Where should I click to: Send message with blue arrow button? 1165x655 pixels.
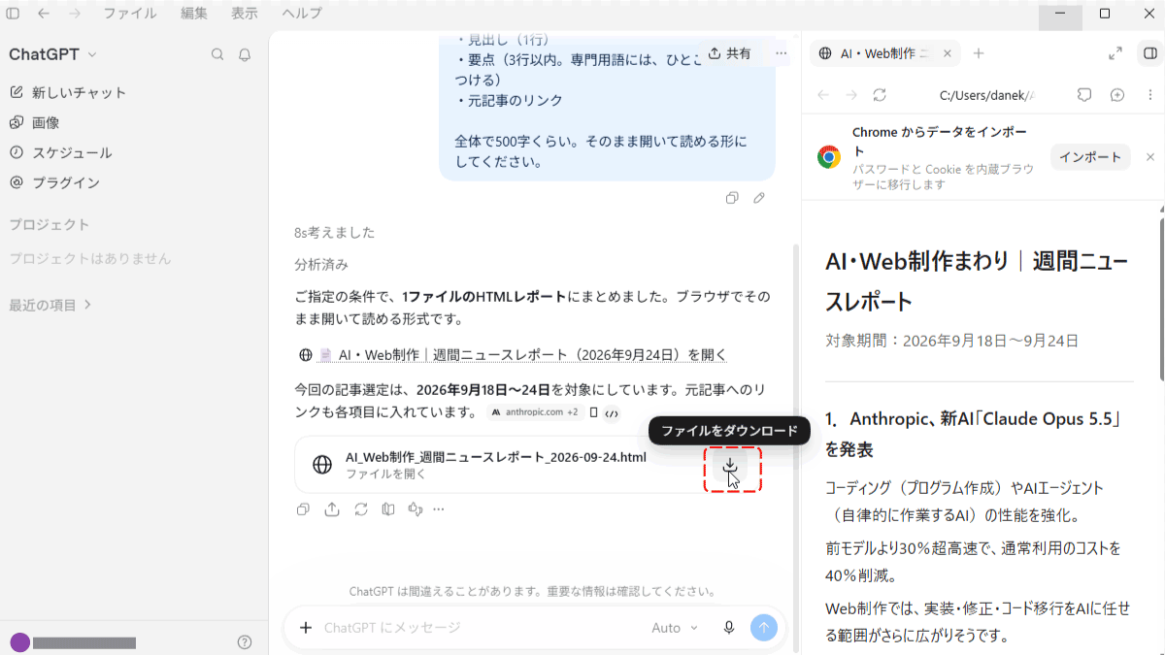point(764,628)
